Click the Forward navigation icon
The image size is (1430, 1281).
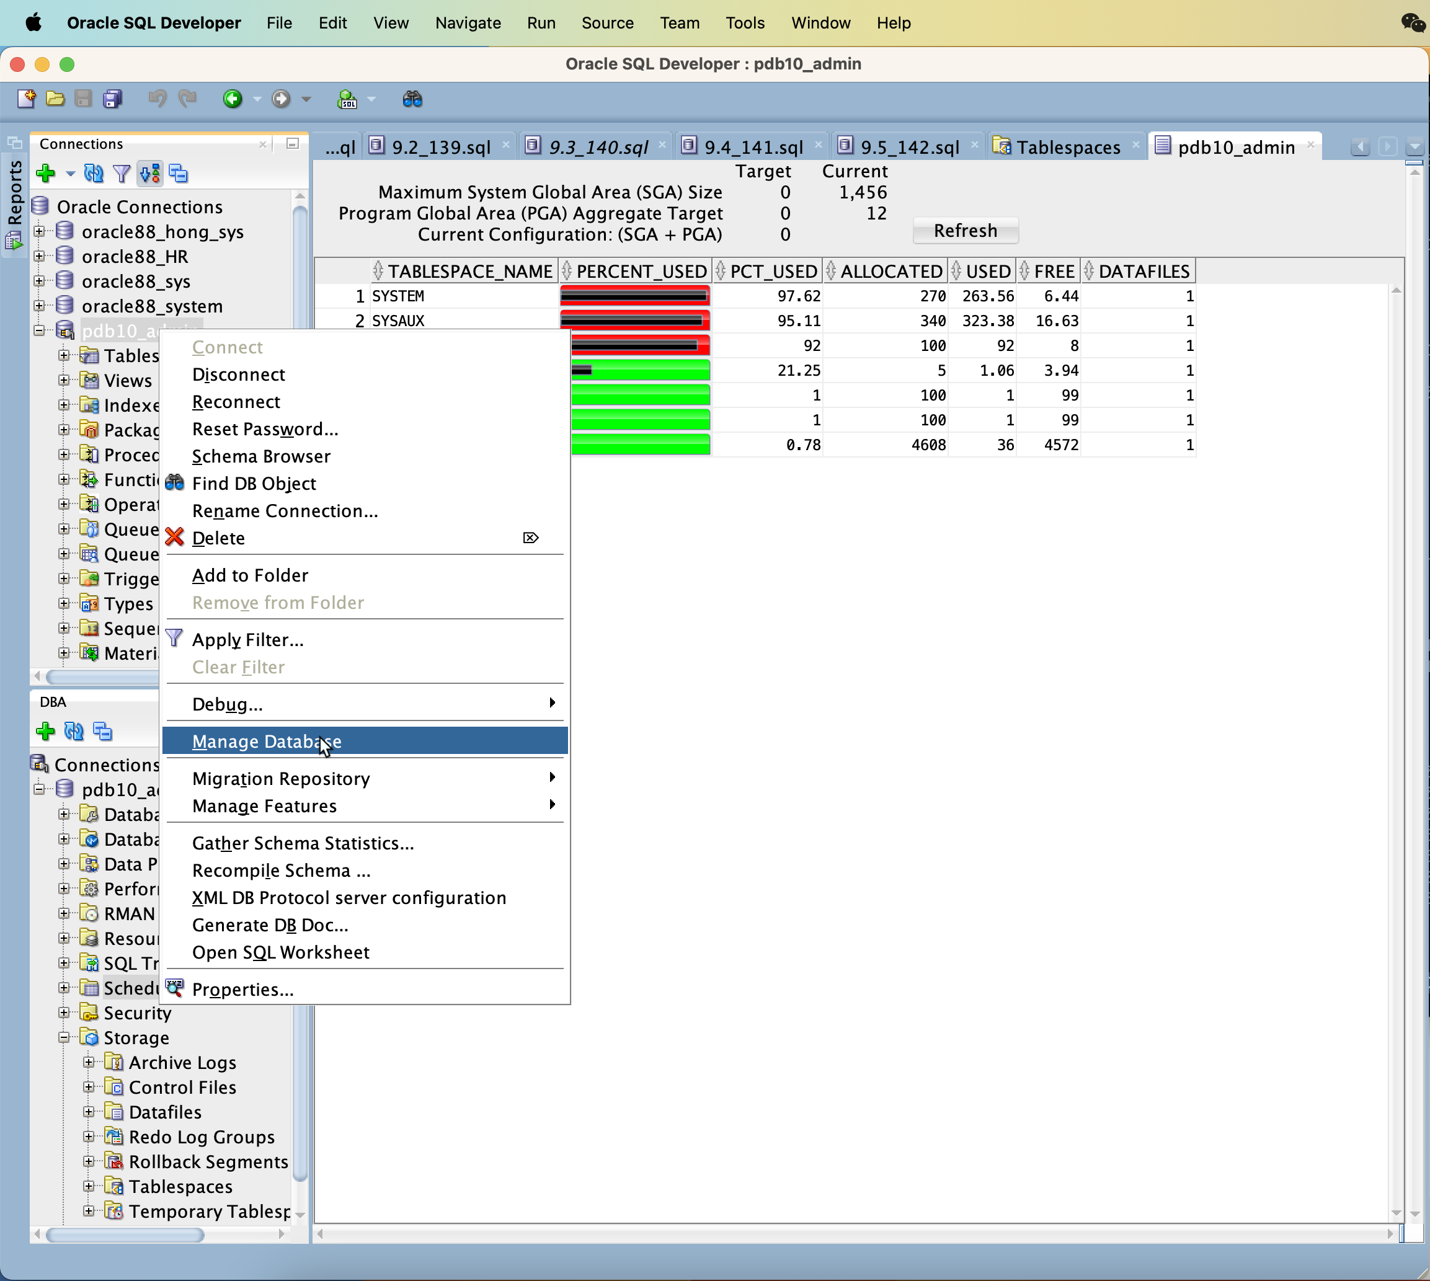(281, 99)
